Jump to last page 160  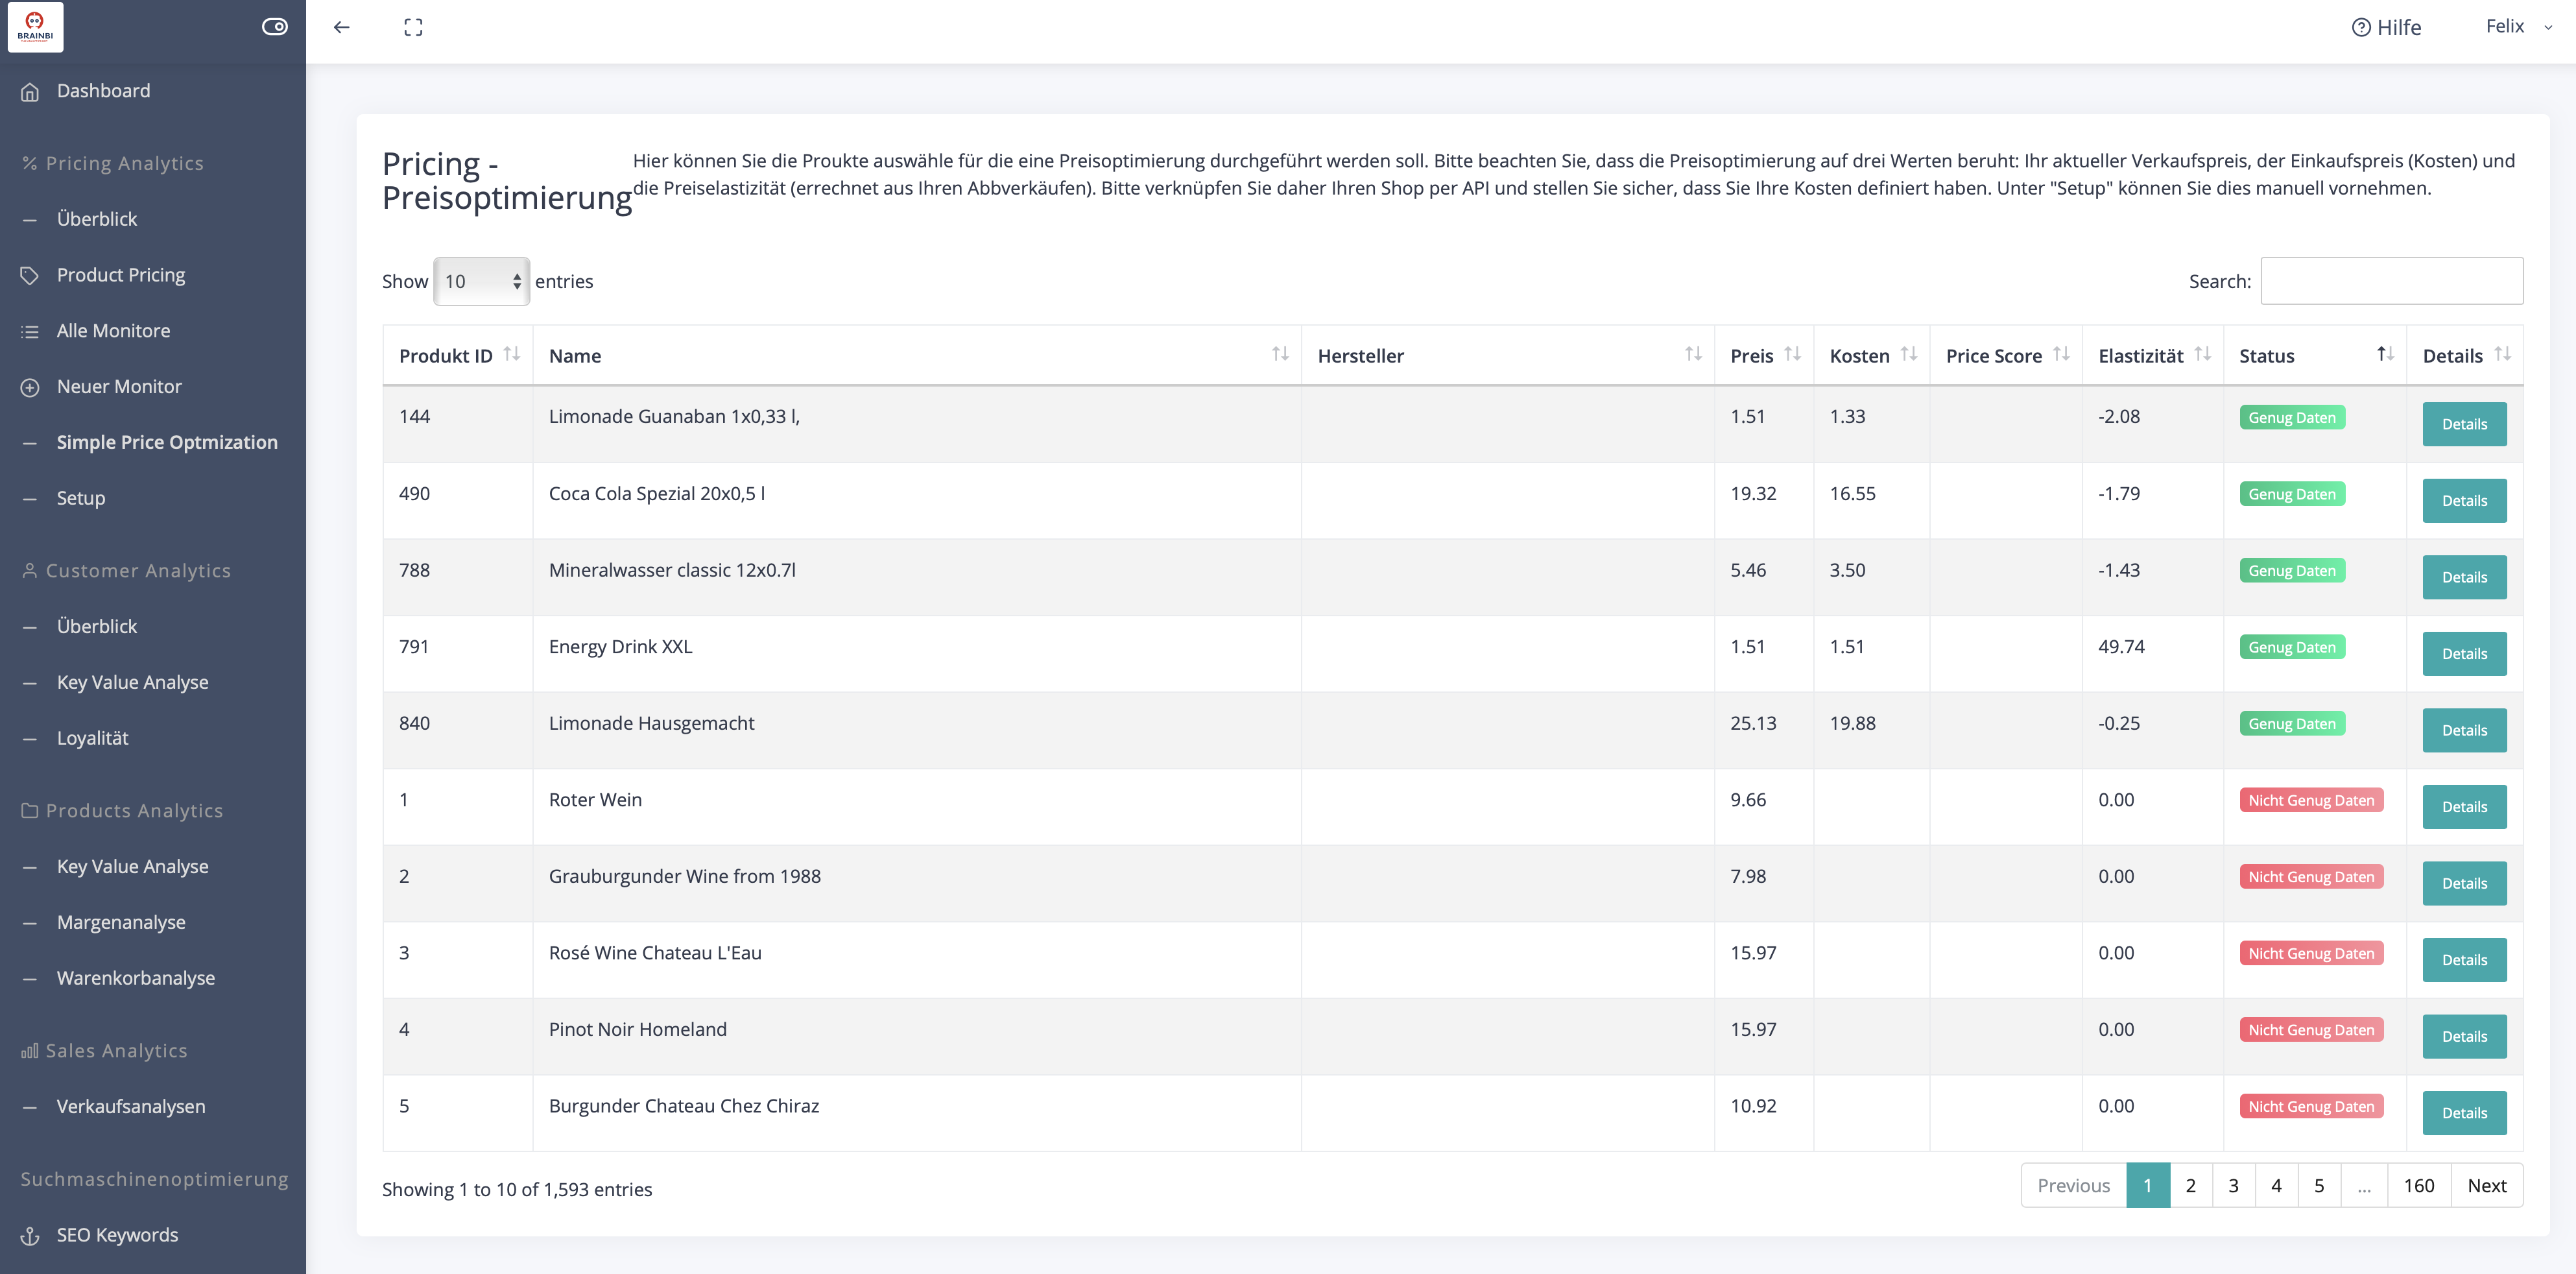point(2419,1185)
